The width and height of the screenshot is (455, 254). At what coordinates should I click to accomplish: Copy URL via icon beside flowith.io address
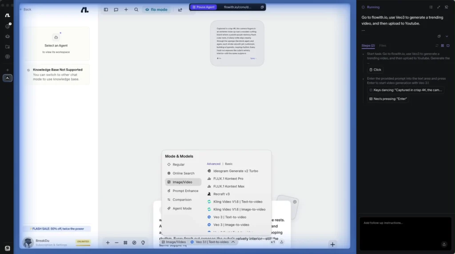[262, 7]
